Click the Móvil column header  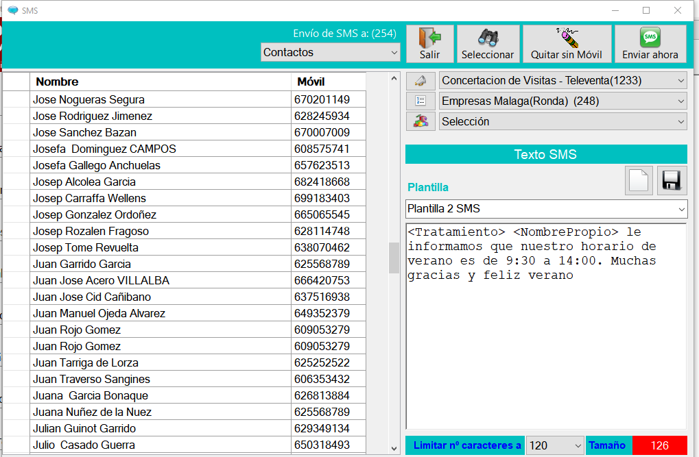[x=329, y=82]
